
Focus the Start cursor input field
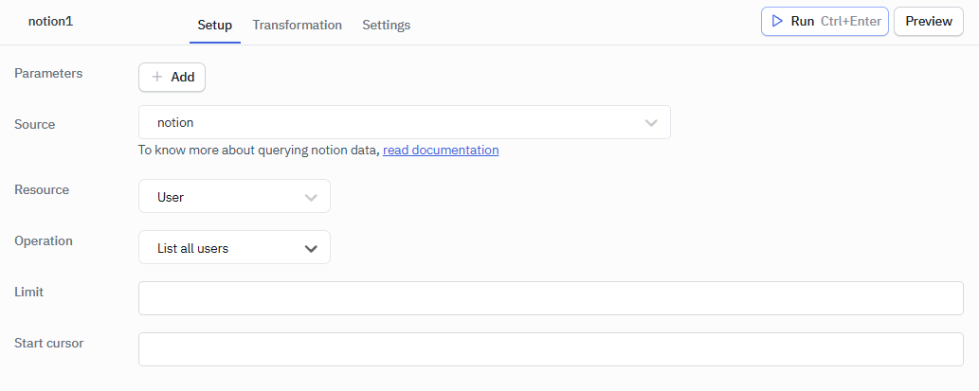(551, 349)
